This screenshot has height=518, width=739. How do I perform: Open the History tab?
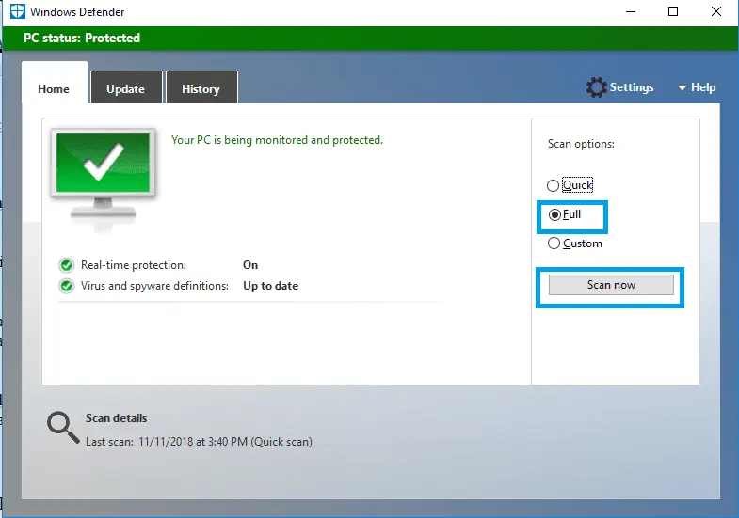click(x=201, y=89)
